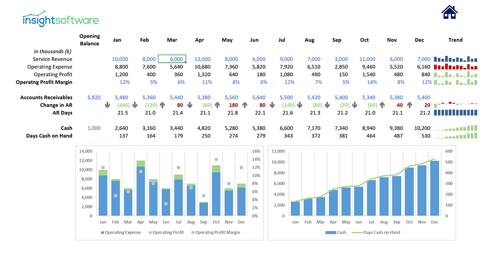Click the Cash legend entry
The image size is (490, 253).
(x=336, y=233)
